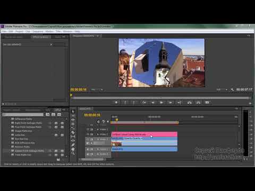Expand the Video 2 track

click(x=98, y=134)
